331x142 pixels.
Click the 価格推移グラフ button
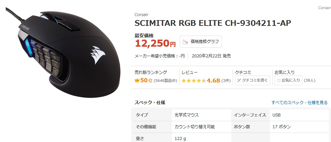pos(200,42)
